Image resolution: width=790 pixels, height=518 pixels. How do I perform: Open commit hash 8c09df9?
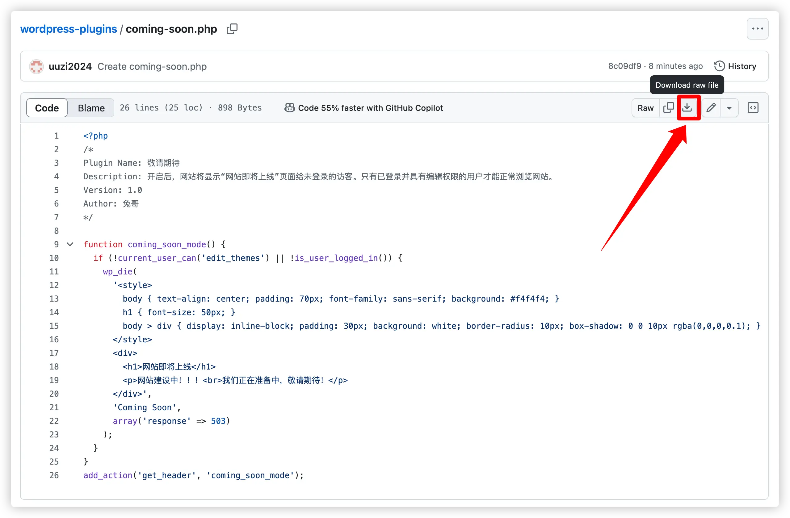pyautogui.click(x=624, y=66)
